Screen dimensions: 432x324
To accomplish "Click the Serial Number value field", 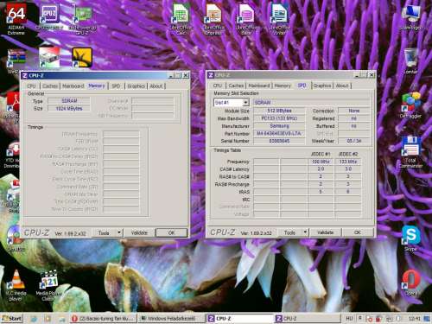I will pos(279,141).
